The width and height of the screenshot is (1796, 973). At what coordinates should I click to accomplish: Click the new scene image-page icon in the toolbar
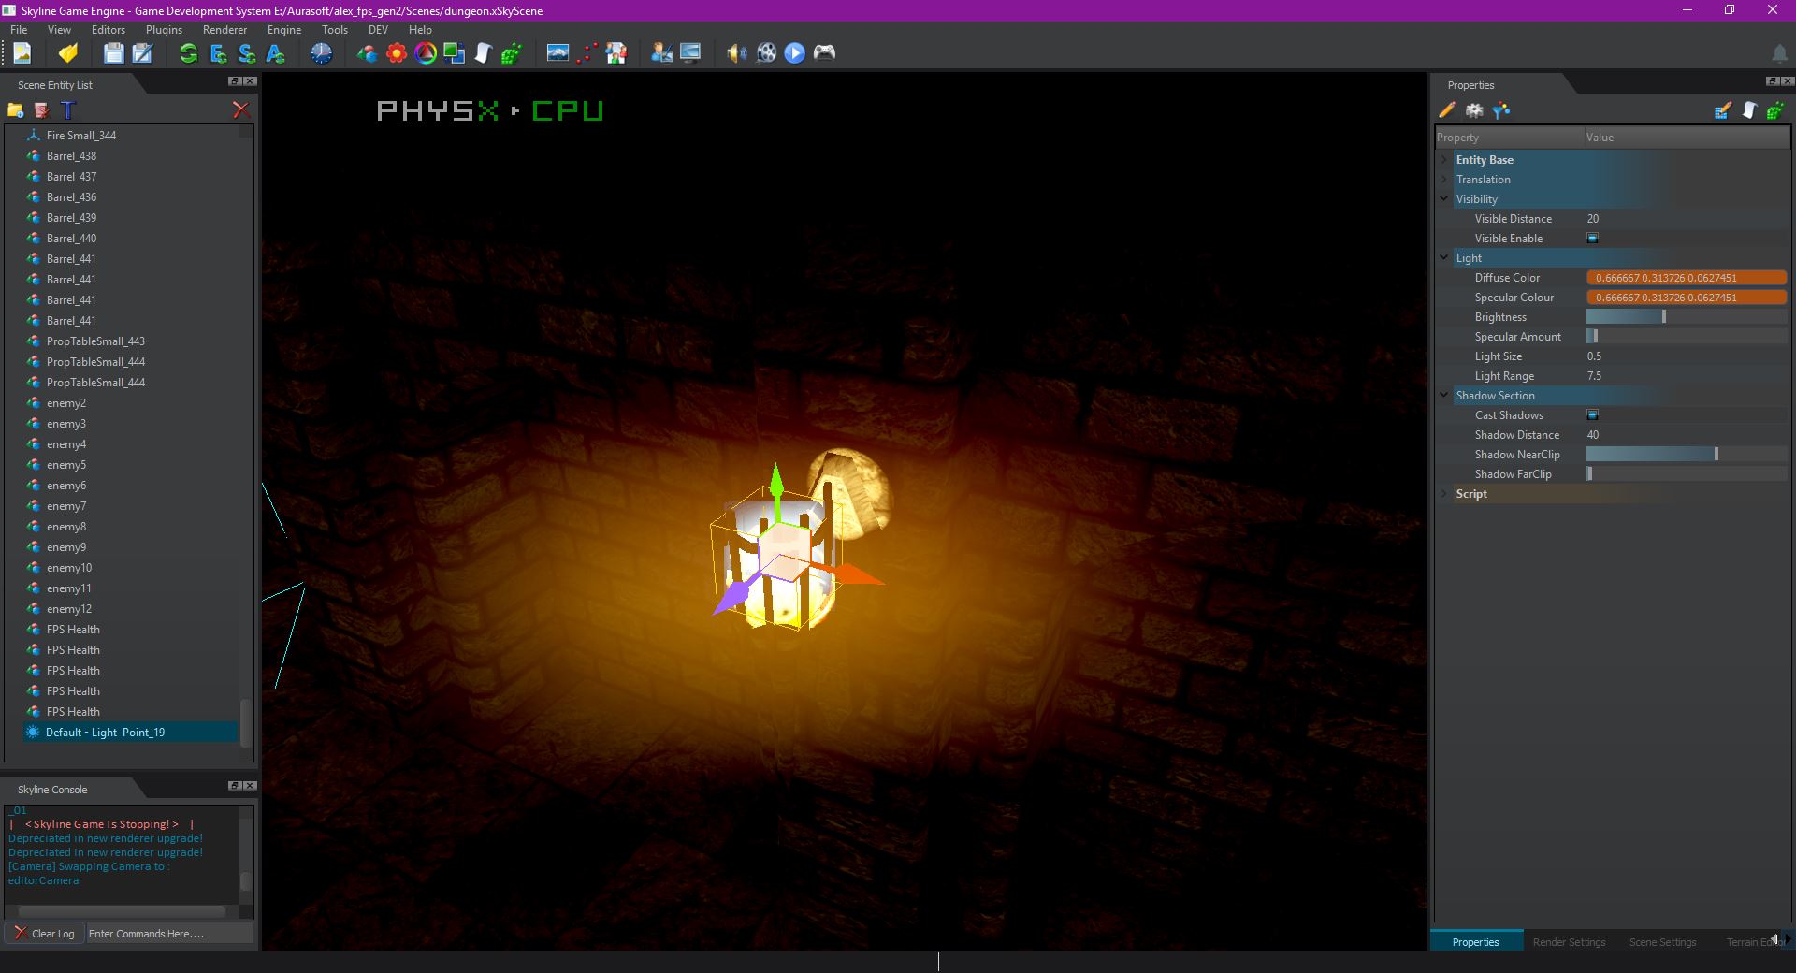click(22, 53)
